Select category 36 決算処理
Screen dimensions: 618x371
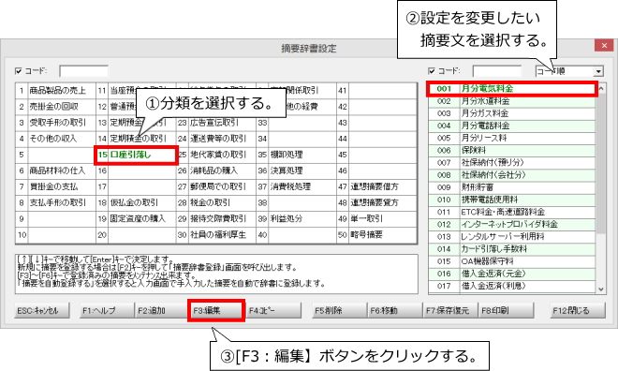(297, 171)
